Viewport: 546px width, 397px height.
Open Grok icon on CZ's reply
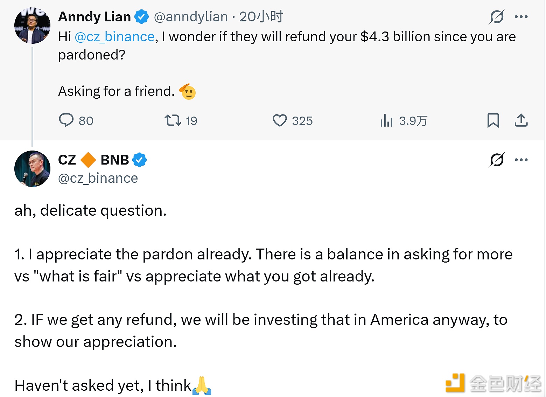tap(497, 160)
